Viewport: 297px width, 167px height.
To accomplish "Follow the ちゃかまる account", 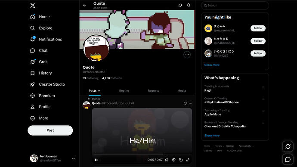I will [258, 41].
